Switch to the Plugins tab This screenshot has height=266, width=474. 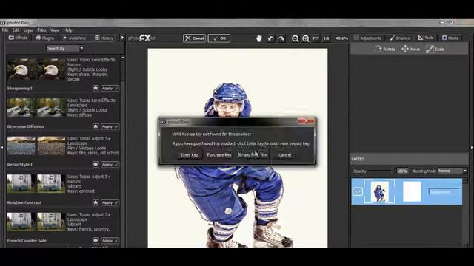pyautogui.click(x=44, y=38)
